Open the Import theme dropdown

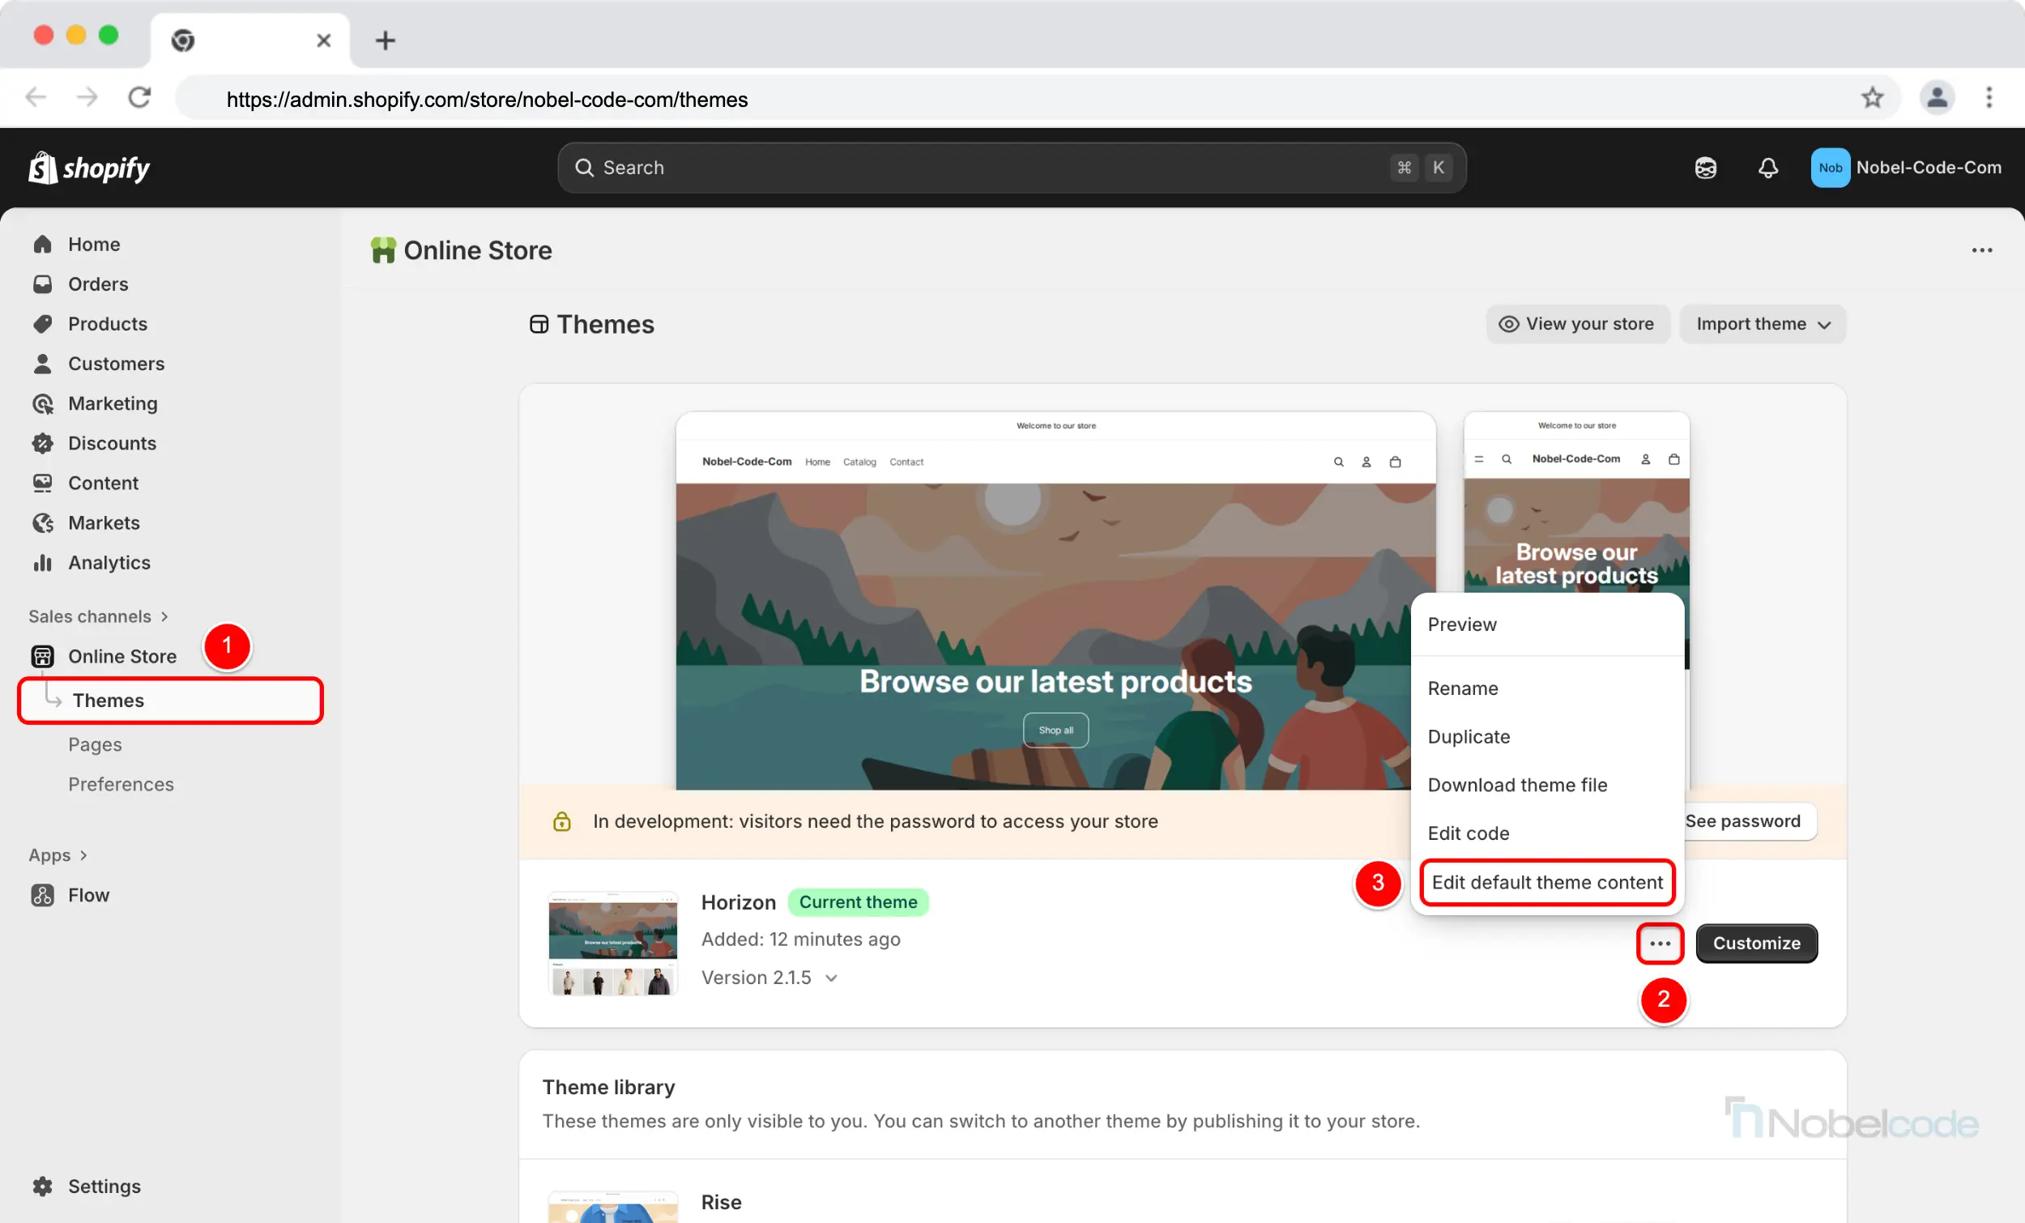(1762, 324)
